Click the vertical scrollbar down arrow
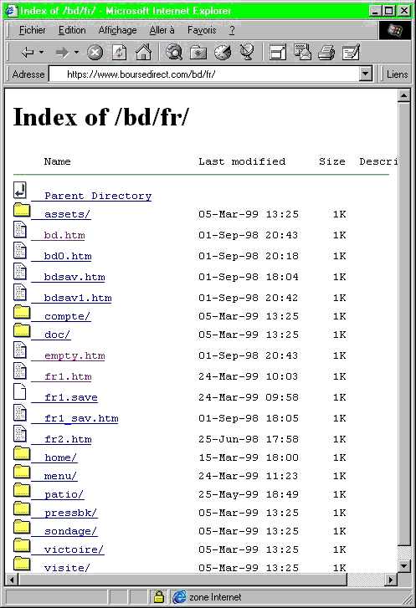Screen dimensions: 416x608 coord(403,565)
